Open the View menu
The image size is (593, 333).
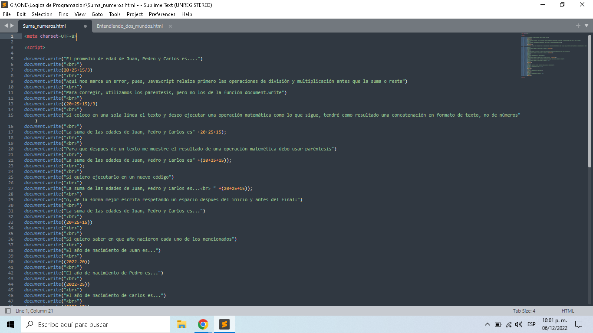[x=80, y=14]
